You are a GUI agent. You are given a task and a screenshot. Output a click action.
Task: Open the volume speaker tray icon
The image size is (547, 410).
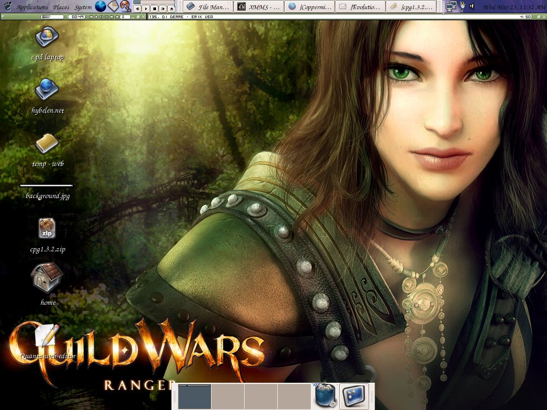(x=472, y=6)
